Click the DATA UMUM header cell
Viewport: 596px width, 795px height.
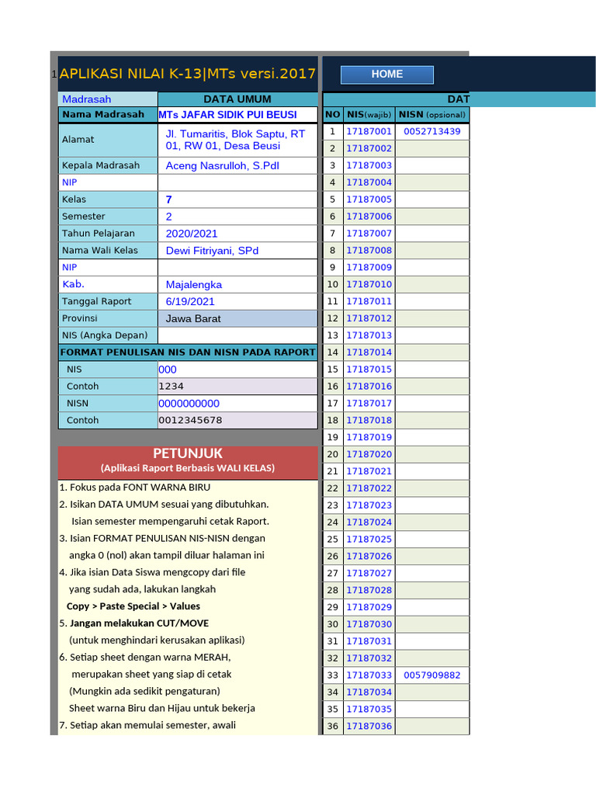click(237, 99)
